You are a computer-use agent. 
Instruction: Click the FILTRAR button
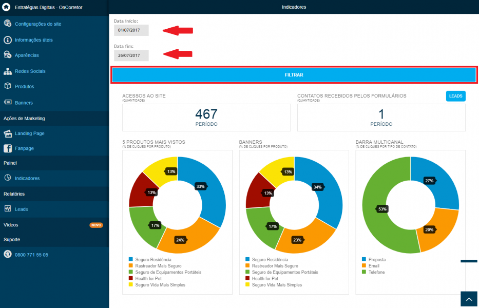point(294,75)
